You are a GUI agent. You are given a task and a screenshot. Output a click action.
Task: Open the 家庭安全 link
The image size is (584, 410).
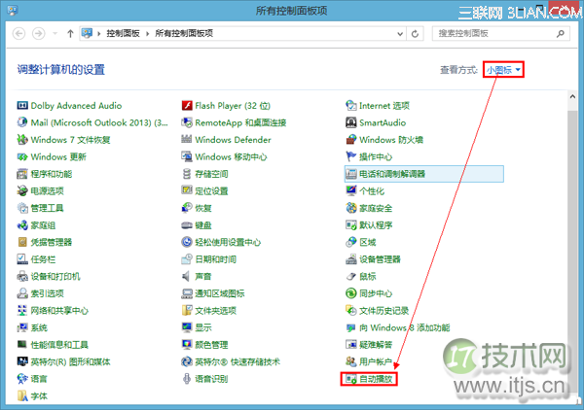[x=376, y=208]
